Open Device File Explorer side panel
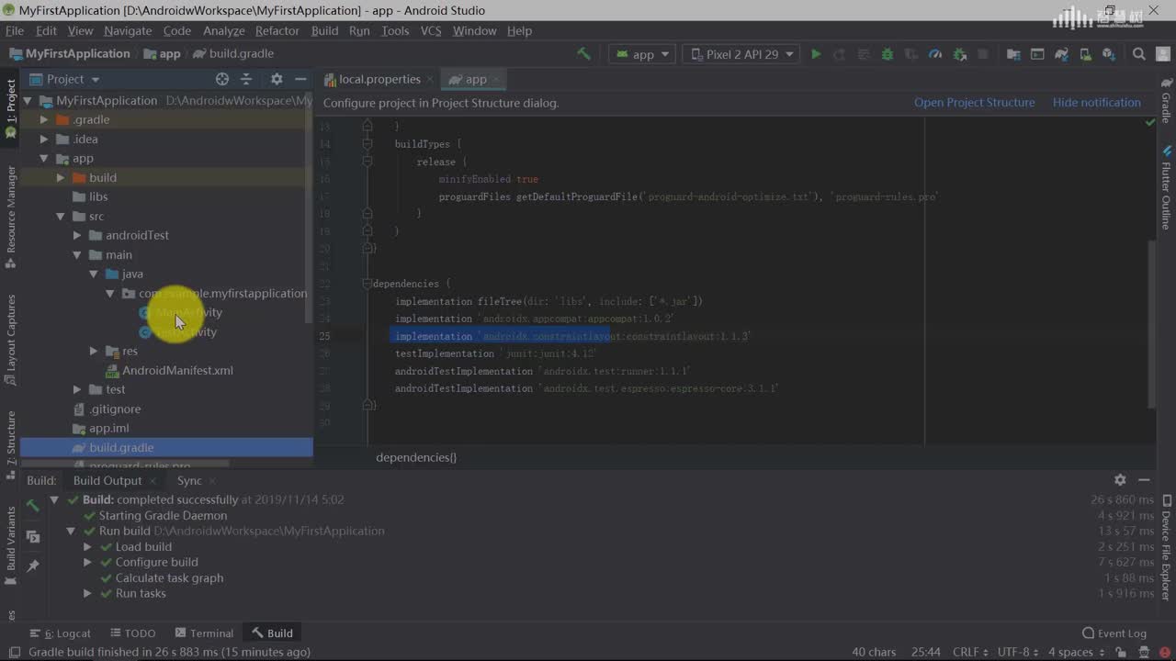Viewport: 1176px width, 661px height. (1166, 548)
